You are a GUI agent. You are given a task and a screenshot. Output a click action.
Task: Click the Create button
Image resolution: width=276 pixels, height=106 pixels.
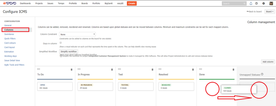pos(132,3)
